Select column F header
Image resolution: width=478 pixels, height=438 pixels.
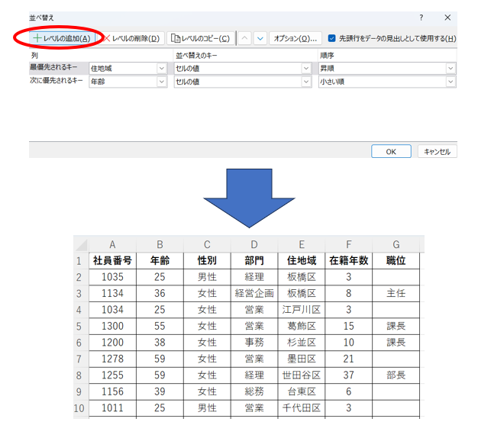348,244
